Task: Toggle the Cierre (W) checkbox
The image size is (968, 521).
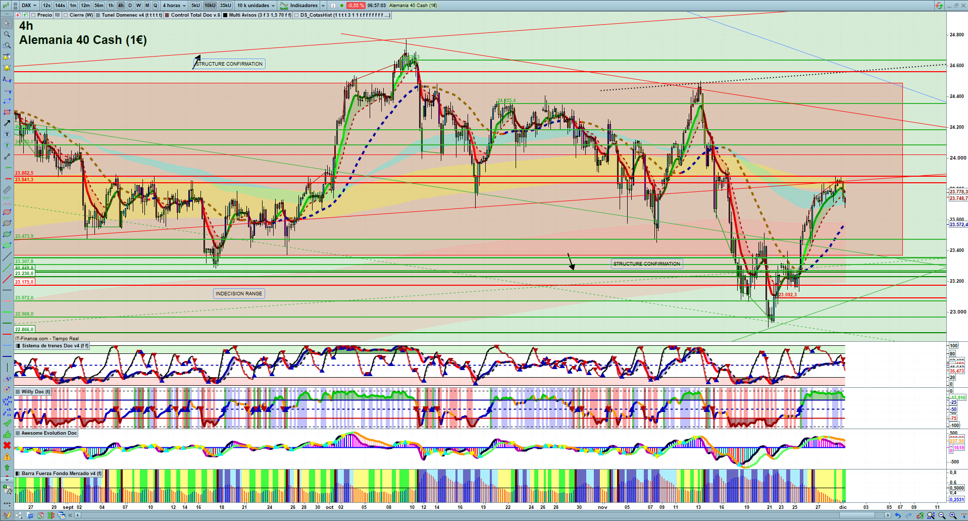Action: coord(66,15)
